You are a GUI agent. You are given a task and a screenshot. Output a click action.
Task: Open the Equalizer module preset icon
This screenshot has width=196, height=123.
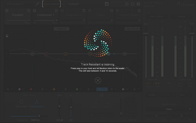[x=29, y=11]
